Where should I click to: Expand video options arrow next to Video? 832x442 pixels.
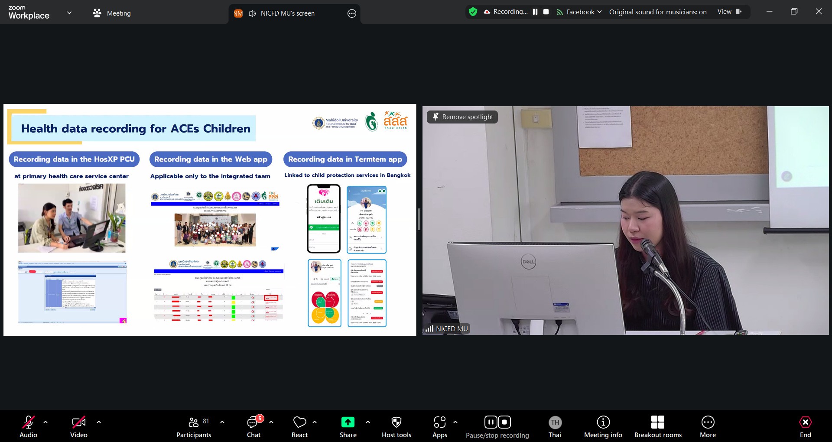(x=99, y=422)
